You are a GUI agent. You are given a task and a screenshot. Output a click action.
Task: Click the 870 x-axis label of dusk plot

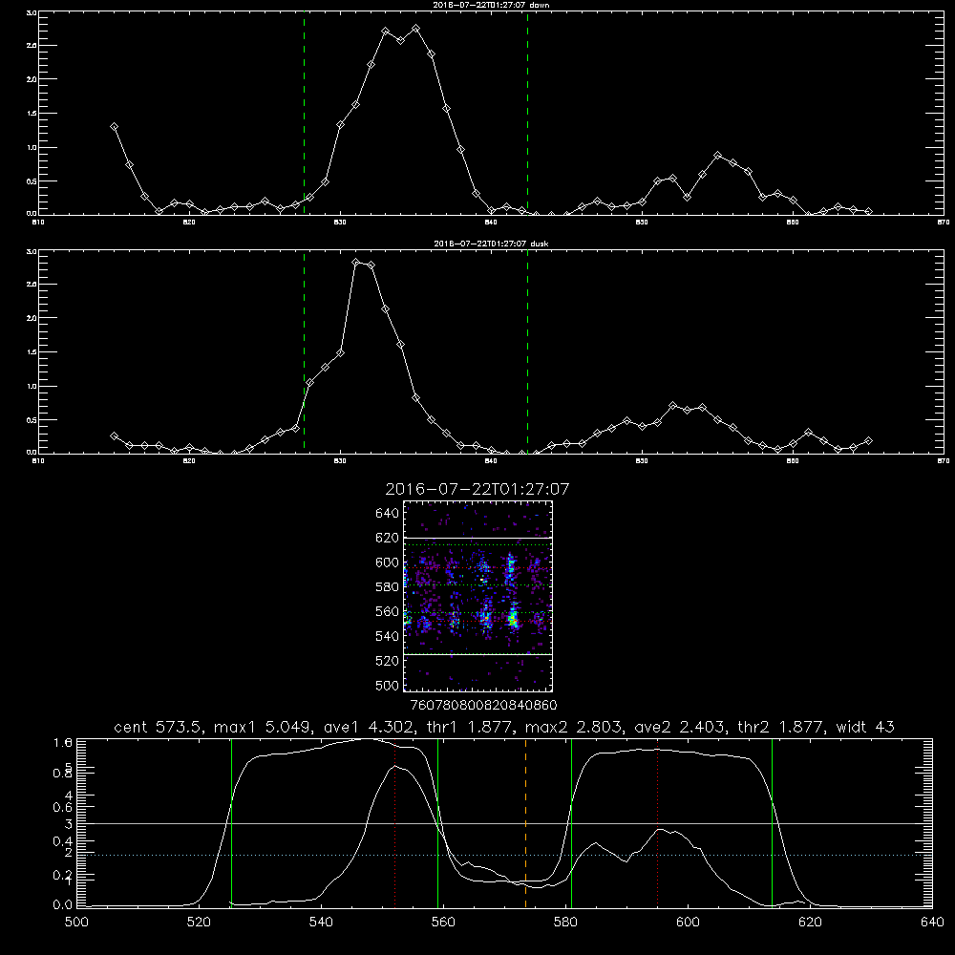coord(943,461)
